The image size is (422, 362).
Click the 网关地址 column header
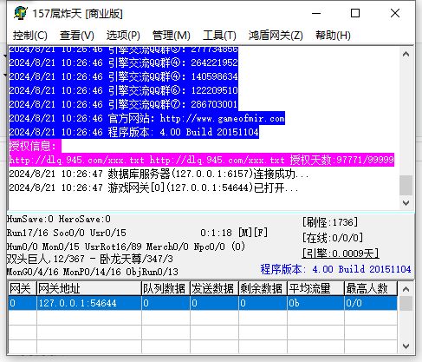pyautogui.click(x=89, y=288)
